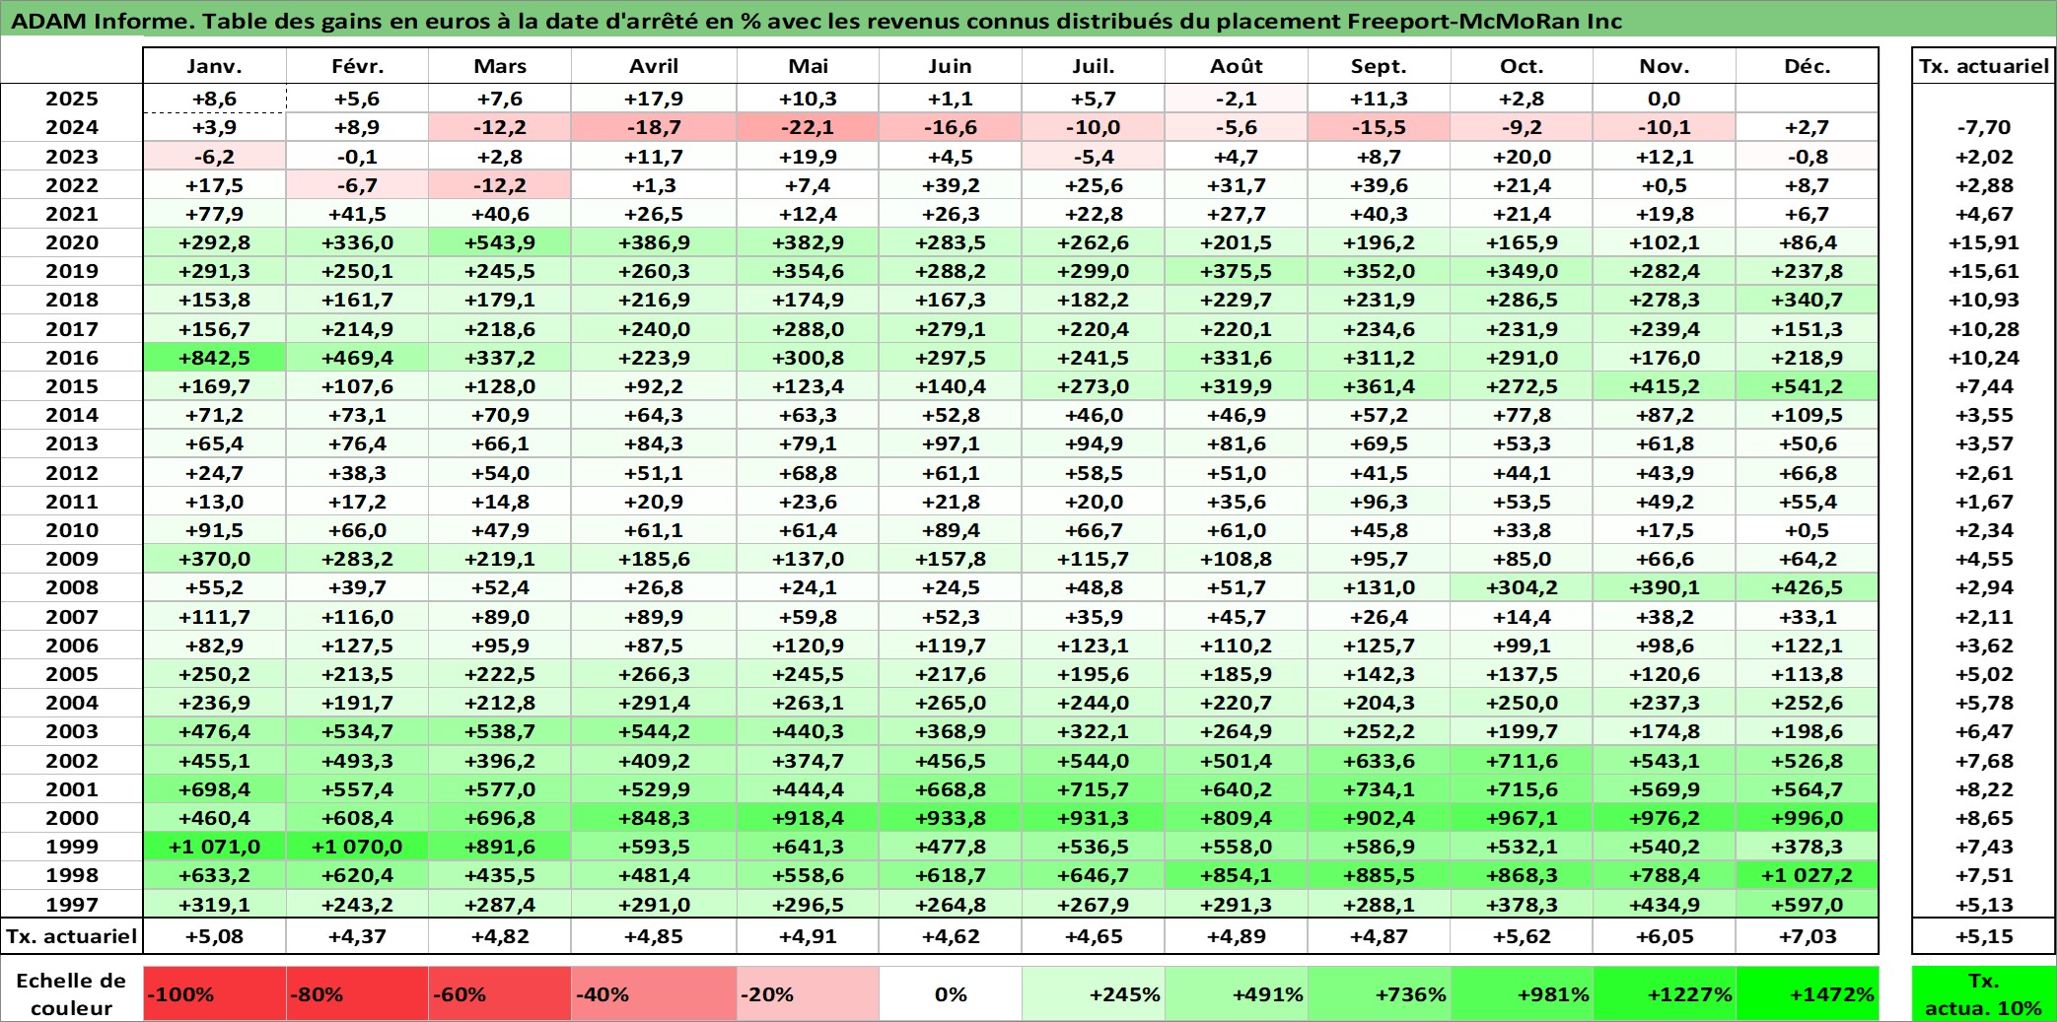Select the +1472% bright green swatch
2057x1022 pixels.
pos(1808,993)
